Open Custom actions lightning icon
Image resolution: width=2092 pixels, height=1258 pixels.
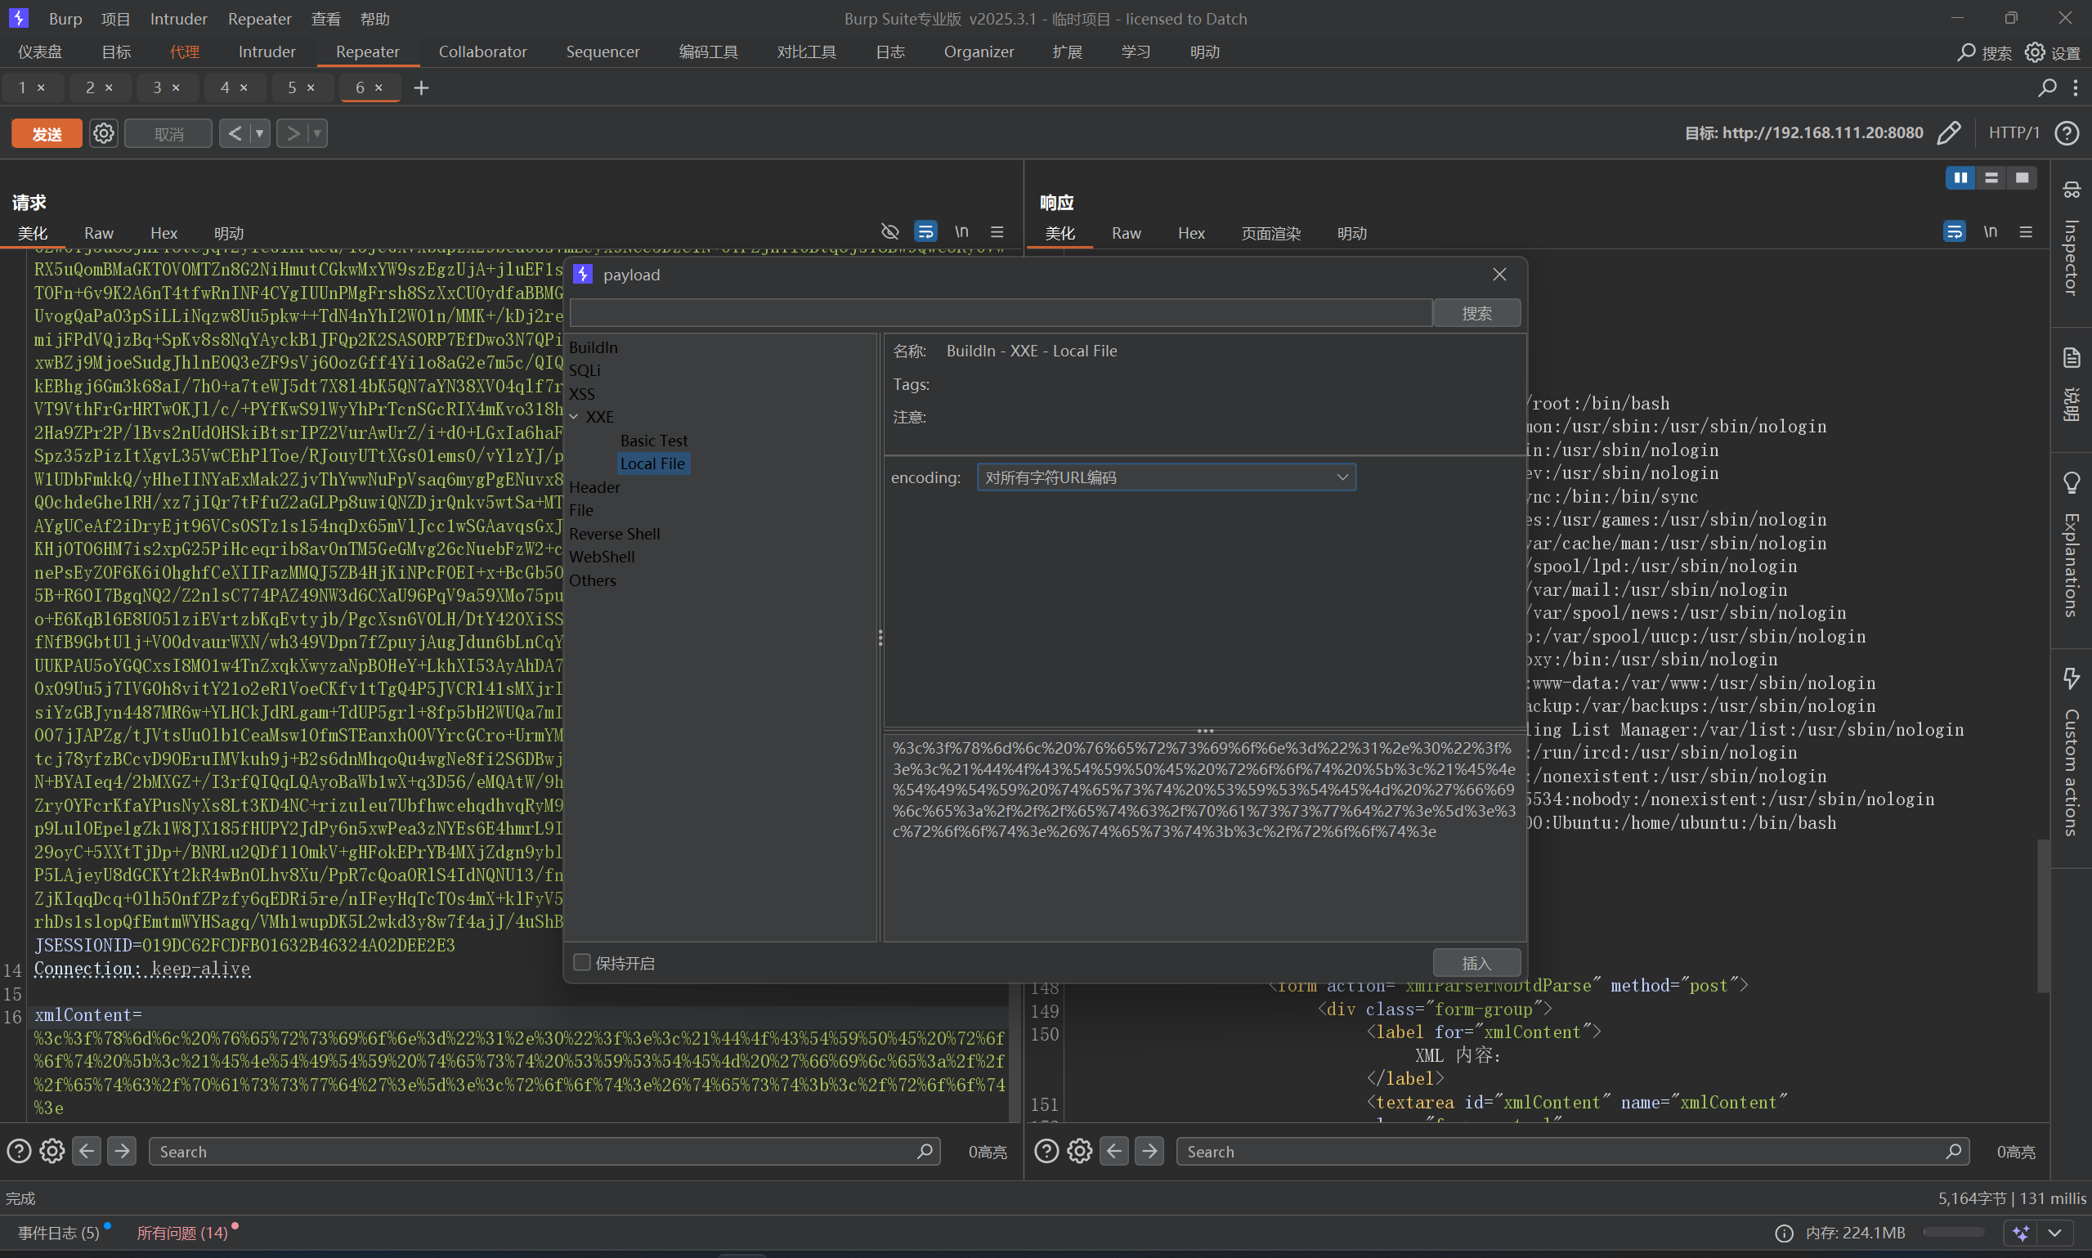(x=2071, y=678)
